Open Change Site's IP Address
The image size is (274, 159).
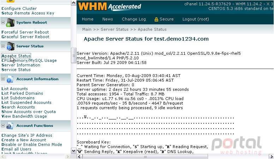point(27,135)
